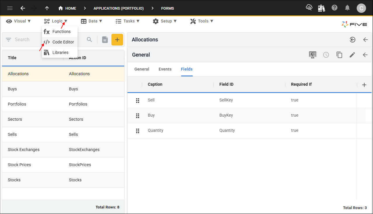Run the Allocations form preview
The height and width of the screenshot is (214, 373).
312,55
